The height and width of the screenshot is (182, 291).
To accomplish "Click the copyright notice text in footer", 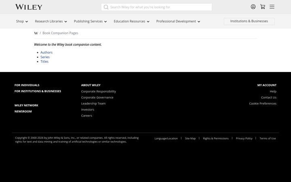I will pyautogui.click(x=77, y=140).
